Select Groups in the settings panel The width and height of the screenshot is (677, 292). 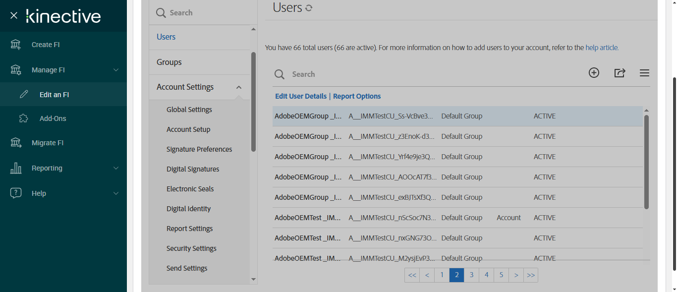169,62
